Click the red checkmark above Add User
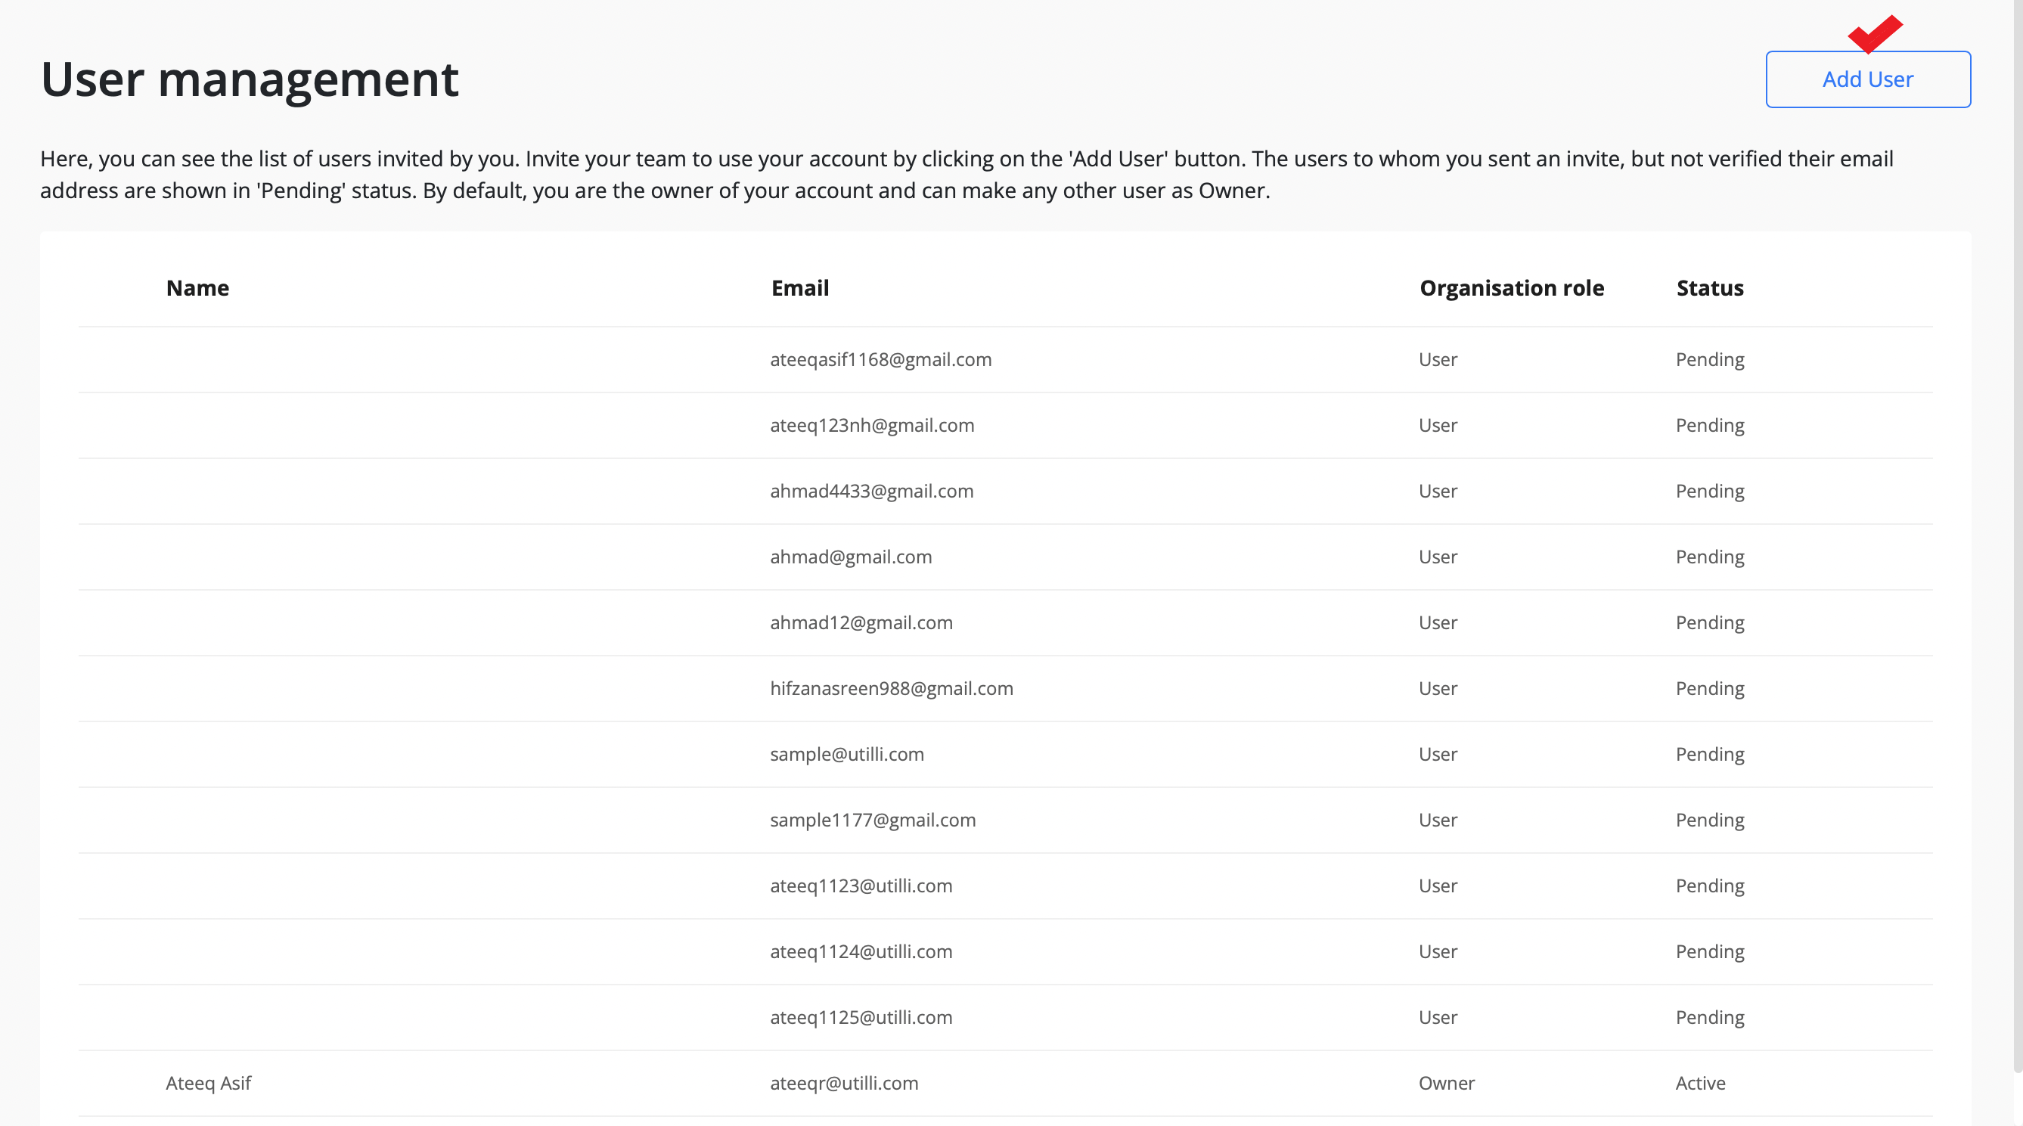2023x1126 pixels. click(1875, 34)
